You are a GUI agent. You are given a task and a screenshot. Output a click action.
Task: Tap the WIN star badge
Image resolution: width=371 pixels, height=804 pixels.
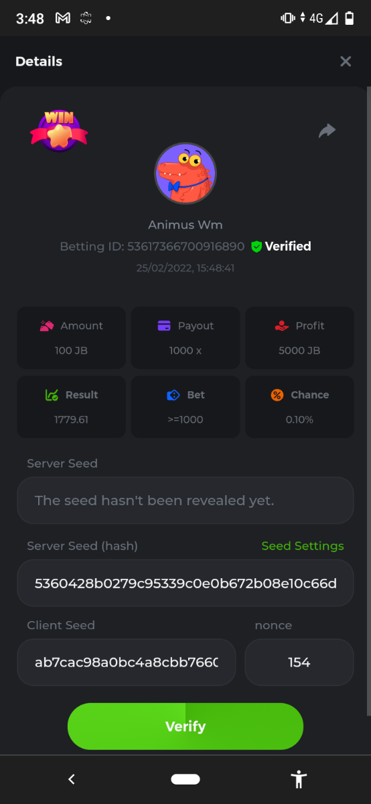coord(59,131)
